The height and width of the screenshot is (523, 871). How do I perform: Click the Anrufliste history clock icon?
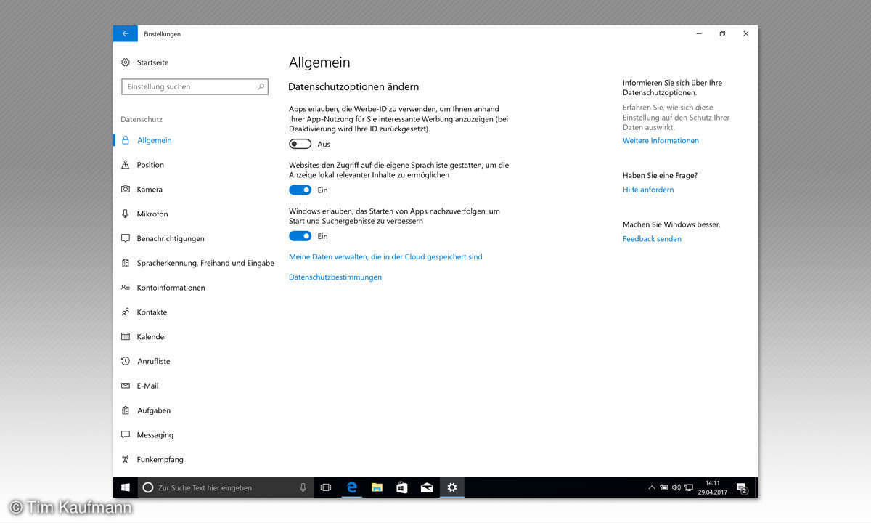(126, 361)
